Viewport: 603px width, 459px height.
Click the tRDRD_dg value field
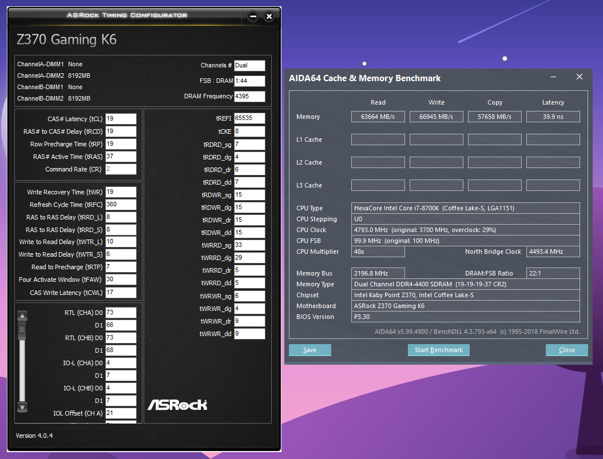tap(249, 157)
